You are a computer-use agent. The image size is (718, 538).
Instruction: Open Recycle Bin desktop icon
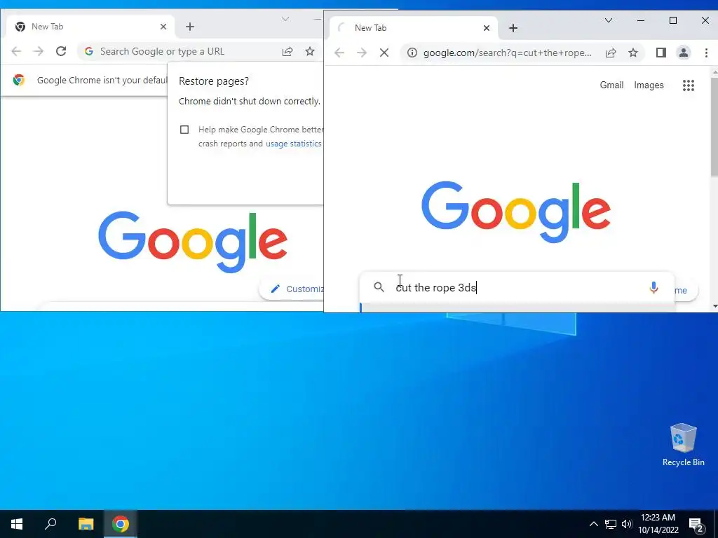click(x=683, y=444)
